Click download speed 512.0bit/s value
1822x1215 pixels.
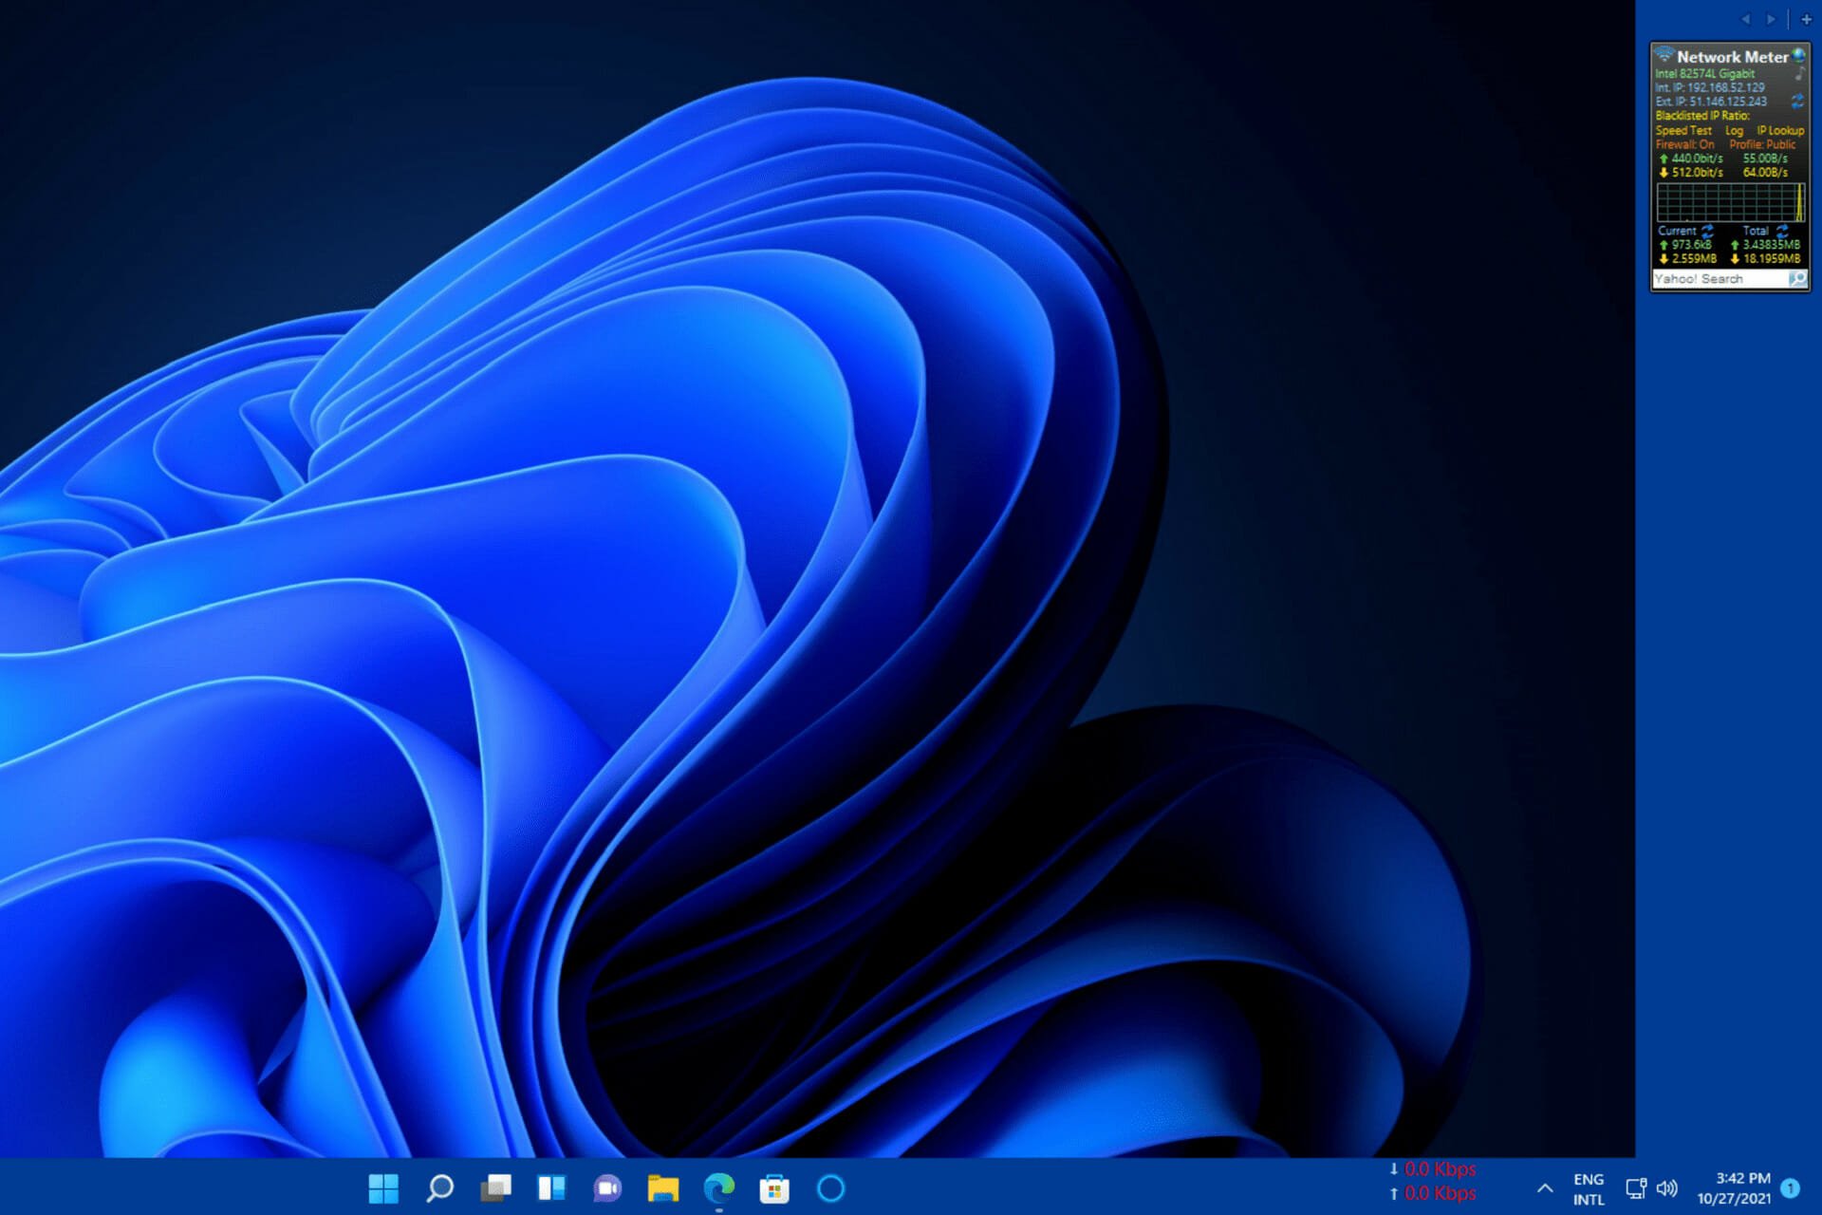(x=1698, y=173)
